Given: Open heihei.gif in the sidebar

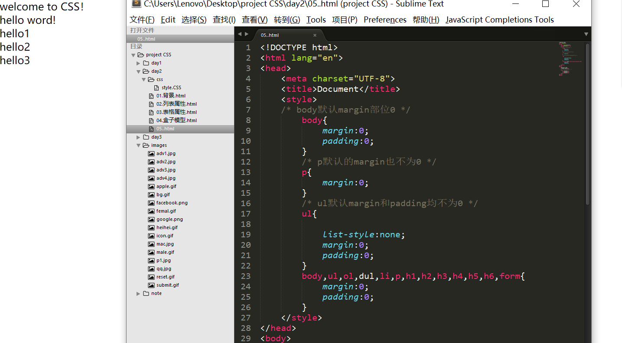Looking at the screenshot, I should (167, 228).
